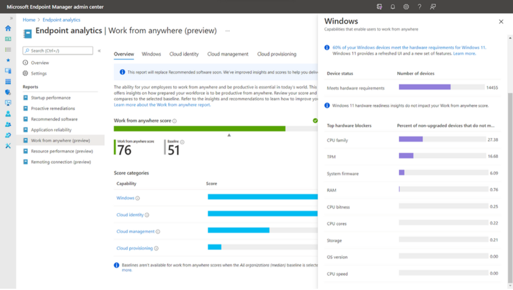Click info icon beside Cloud identity
Viewport: 513px width, 290px height.
(147, 215)
